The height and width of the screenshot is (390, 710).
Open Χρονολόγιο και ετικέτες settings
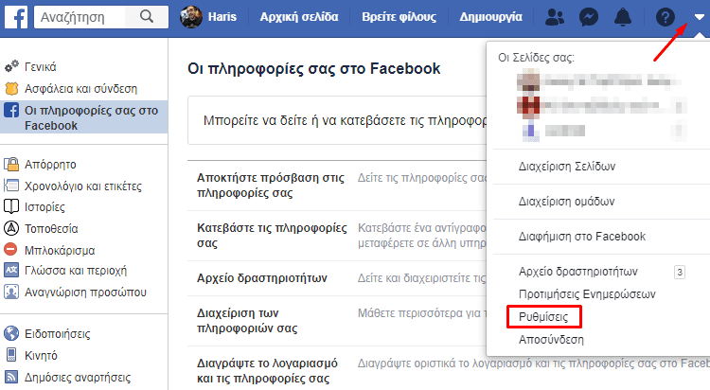click(x=83, y=186)
